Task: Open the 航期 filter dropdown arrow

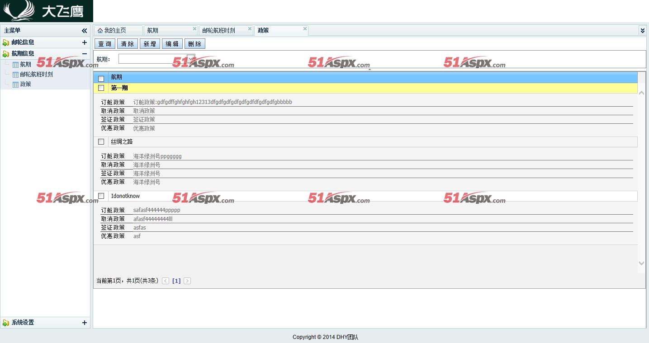Action: (x=191, y=59)
